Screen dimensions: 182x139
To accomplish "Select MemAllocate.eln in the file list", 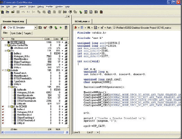I will point(25,95).
